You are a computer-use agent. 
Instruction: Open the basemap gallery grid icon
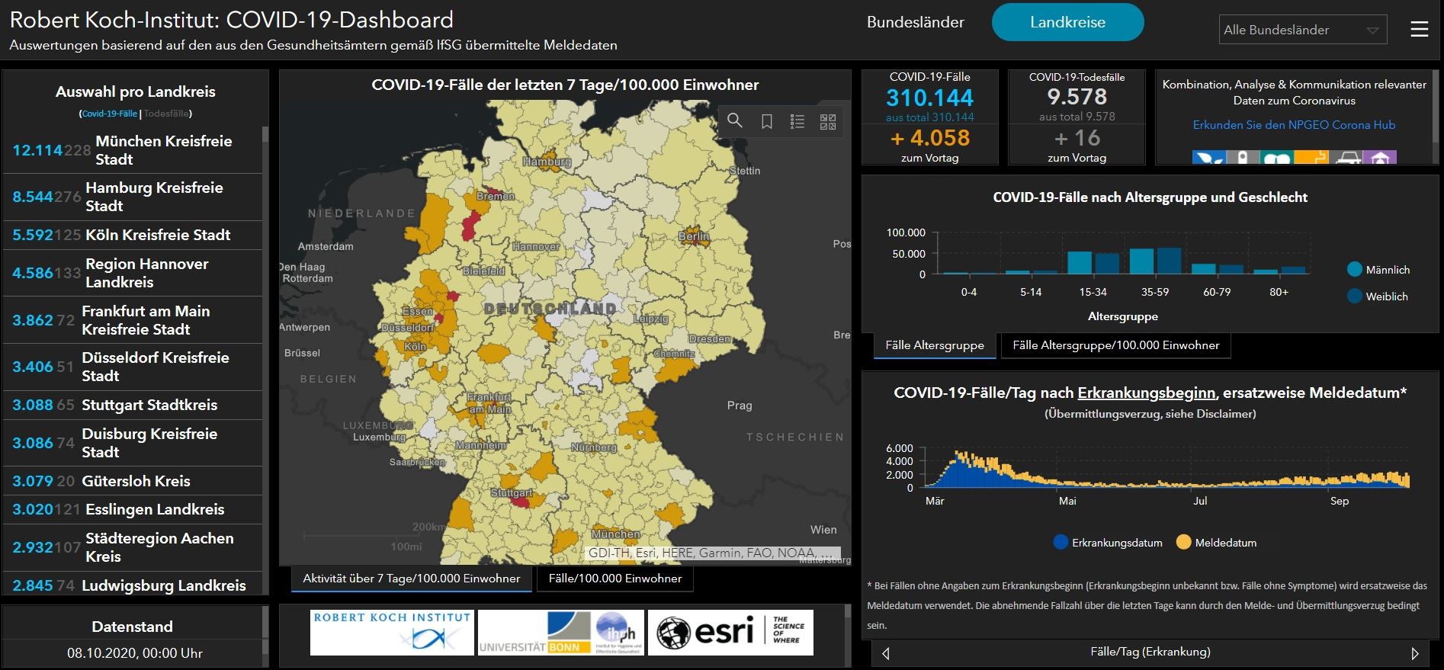click(x=827, y=122)
